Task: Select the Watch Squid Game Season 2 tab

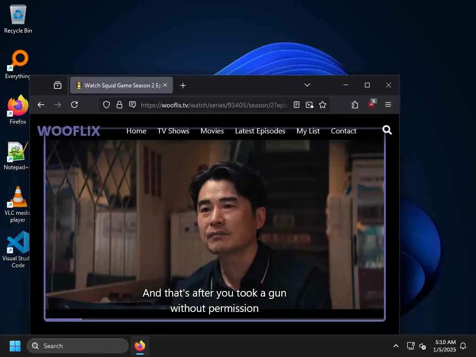Action: click(x=121, y=86)
